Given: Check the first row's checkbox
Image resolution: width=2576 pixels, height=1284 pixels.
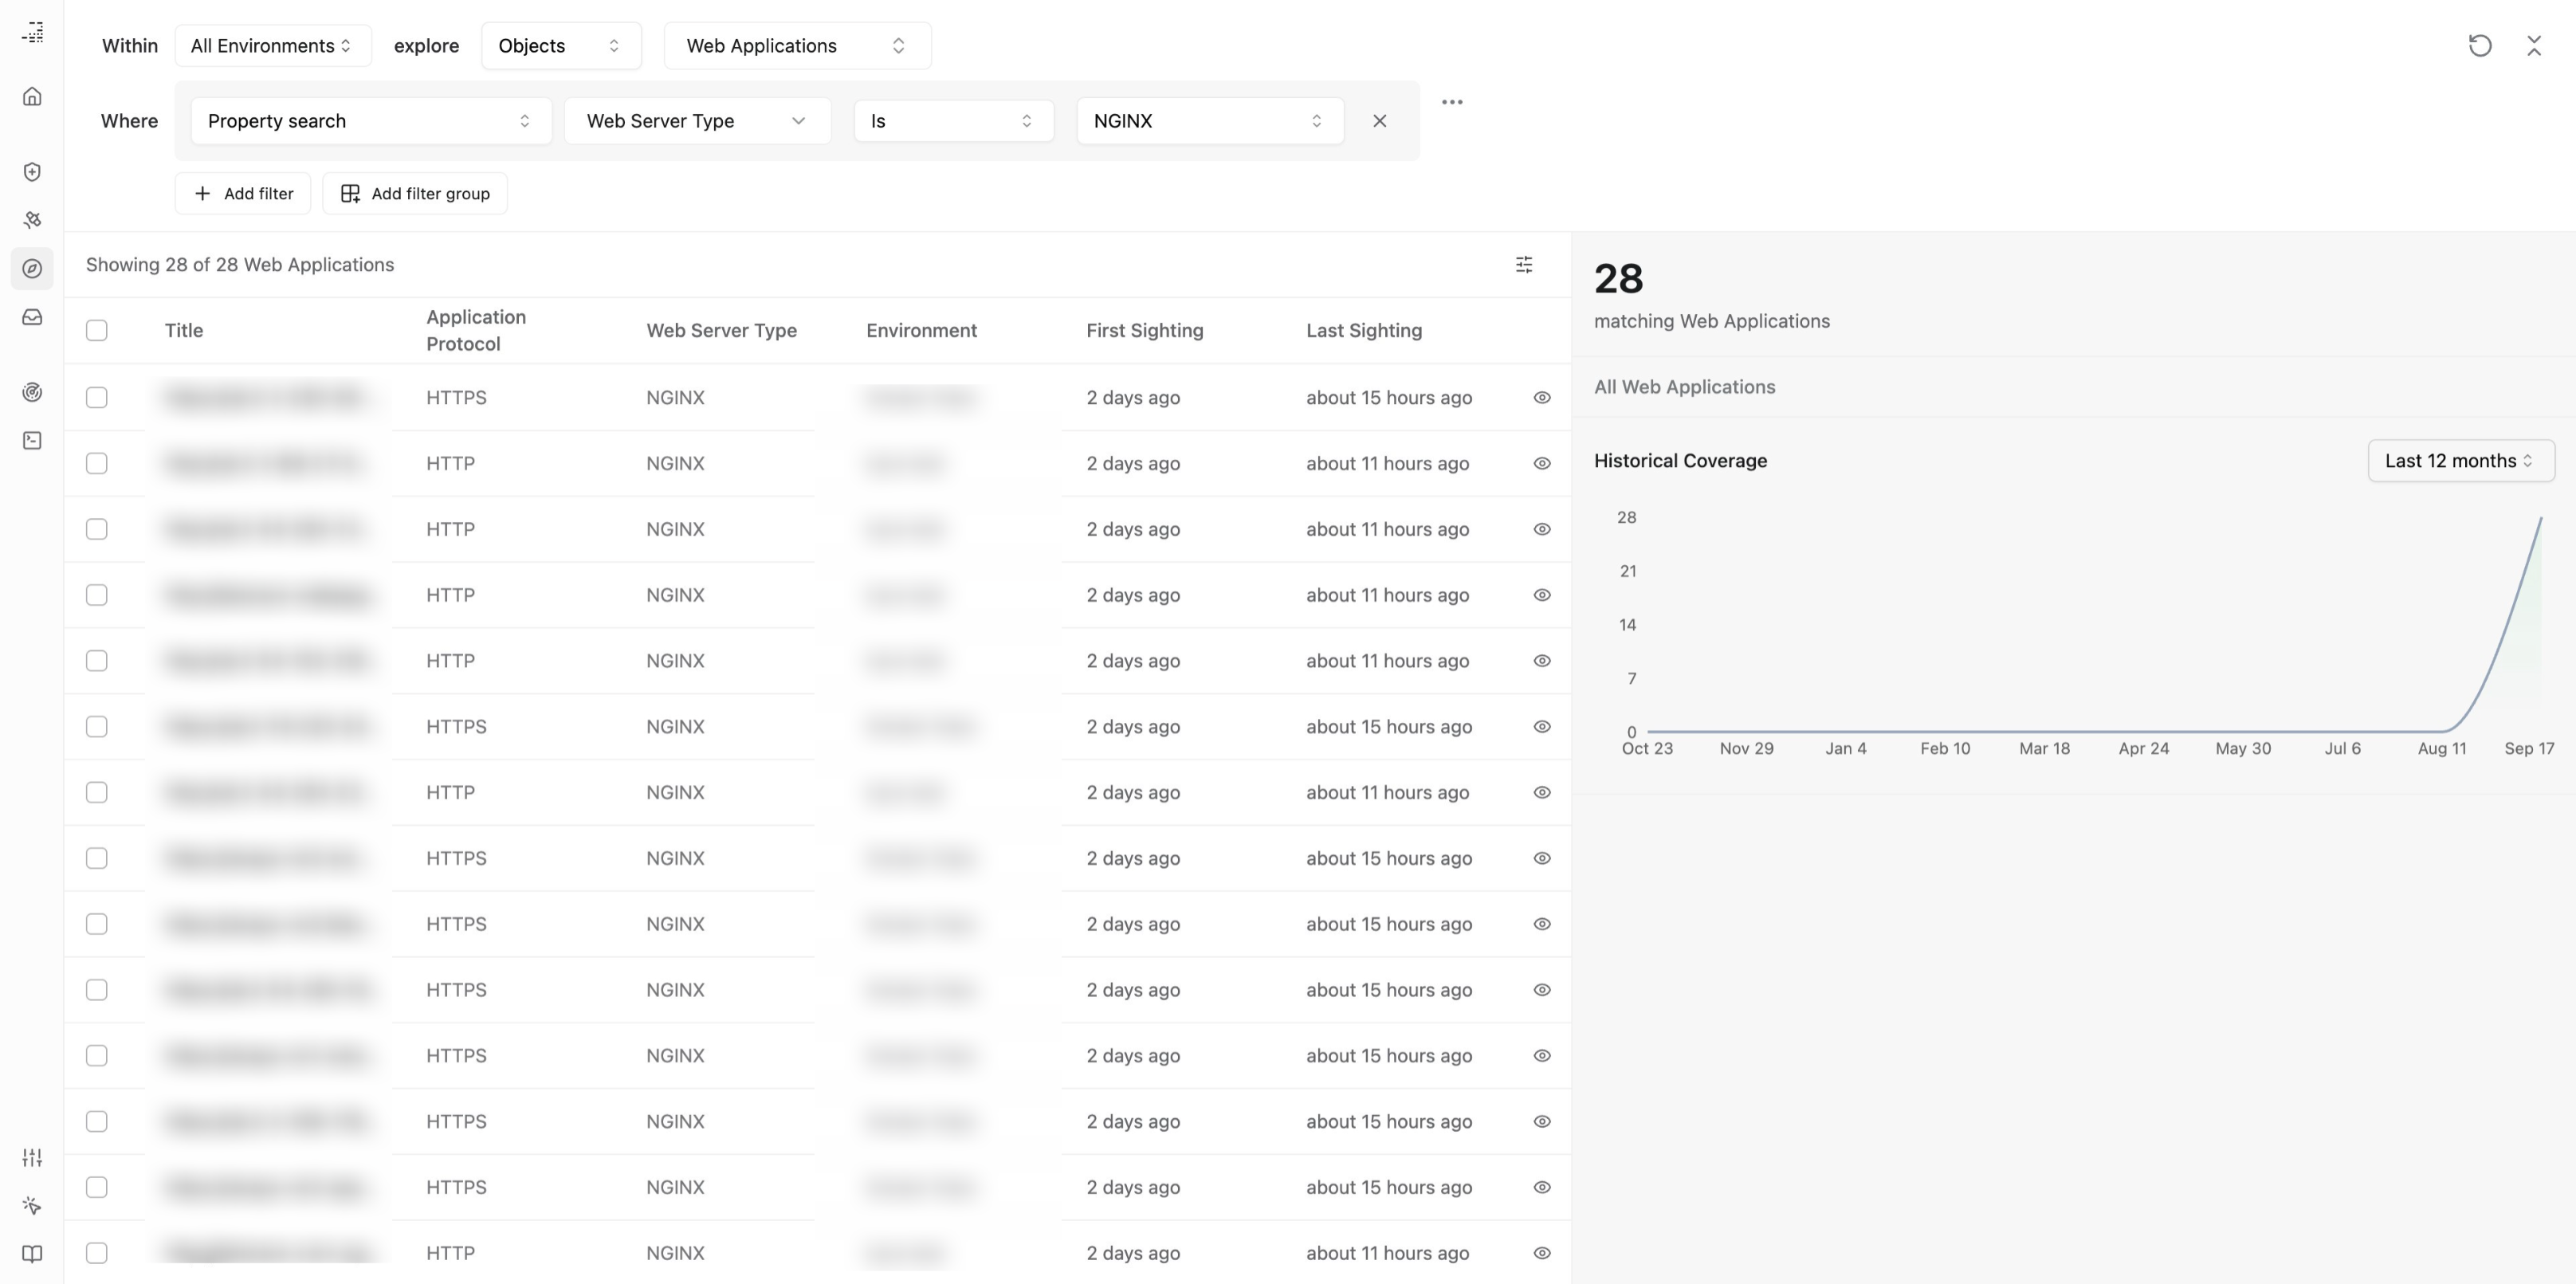Looking at the screenshot, I should [x=97, y=398].
